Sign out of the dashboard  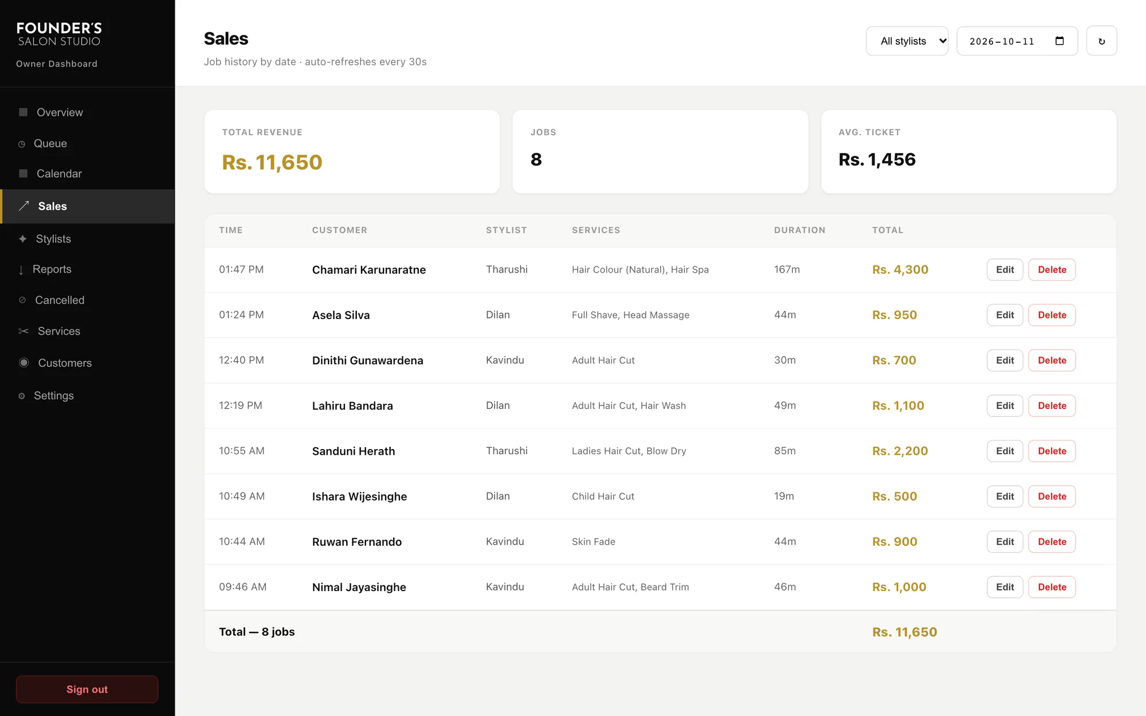87,689
